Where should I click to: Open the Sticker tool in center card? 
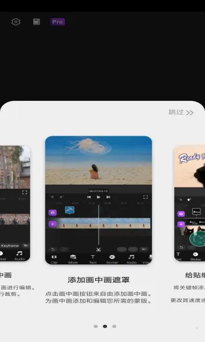pyautogui.click(x=112, y=259)
